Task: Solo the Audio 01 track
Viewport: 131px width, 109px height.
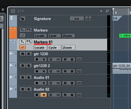Action: (29, 77)
